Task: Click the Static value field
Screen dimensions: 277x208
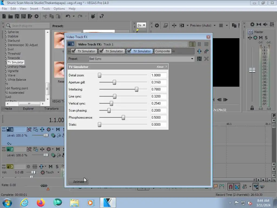Action: [159, 125]
